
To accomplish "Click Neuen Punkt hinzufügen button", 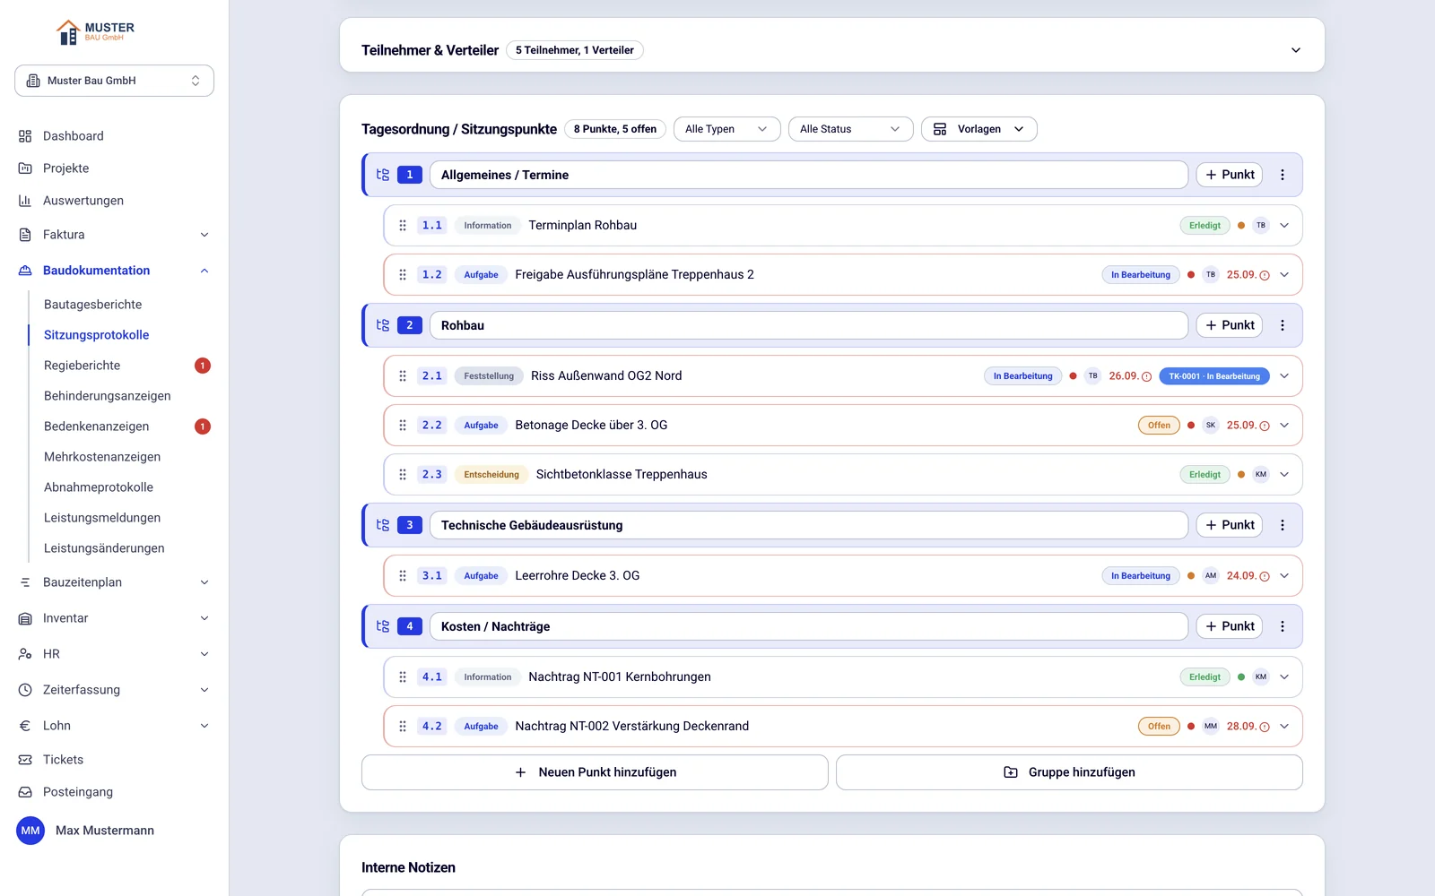I will [595, 772].
